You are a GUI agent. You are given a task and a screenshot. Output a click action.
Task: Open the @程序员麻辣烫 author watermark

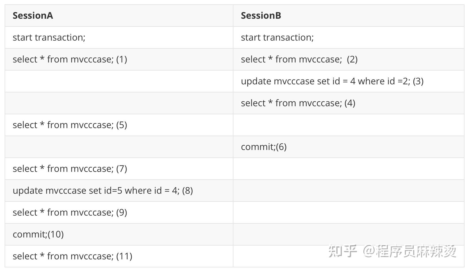tap(409, 251)
